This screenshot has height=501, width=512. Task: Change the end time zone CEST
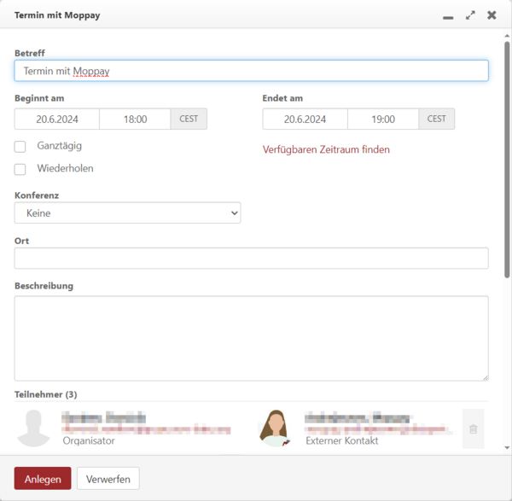[437, 119]
